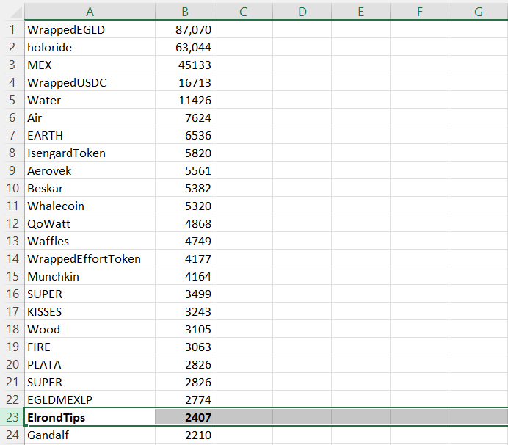Click value 3499 cell
The image size is (508, 445).
tap(185, 294)
